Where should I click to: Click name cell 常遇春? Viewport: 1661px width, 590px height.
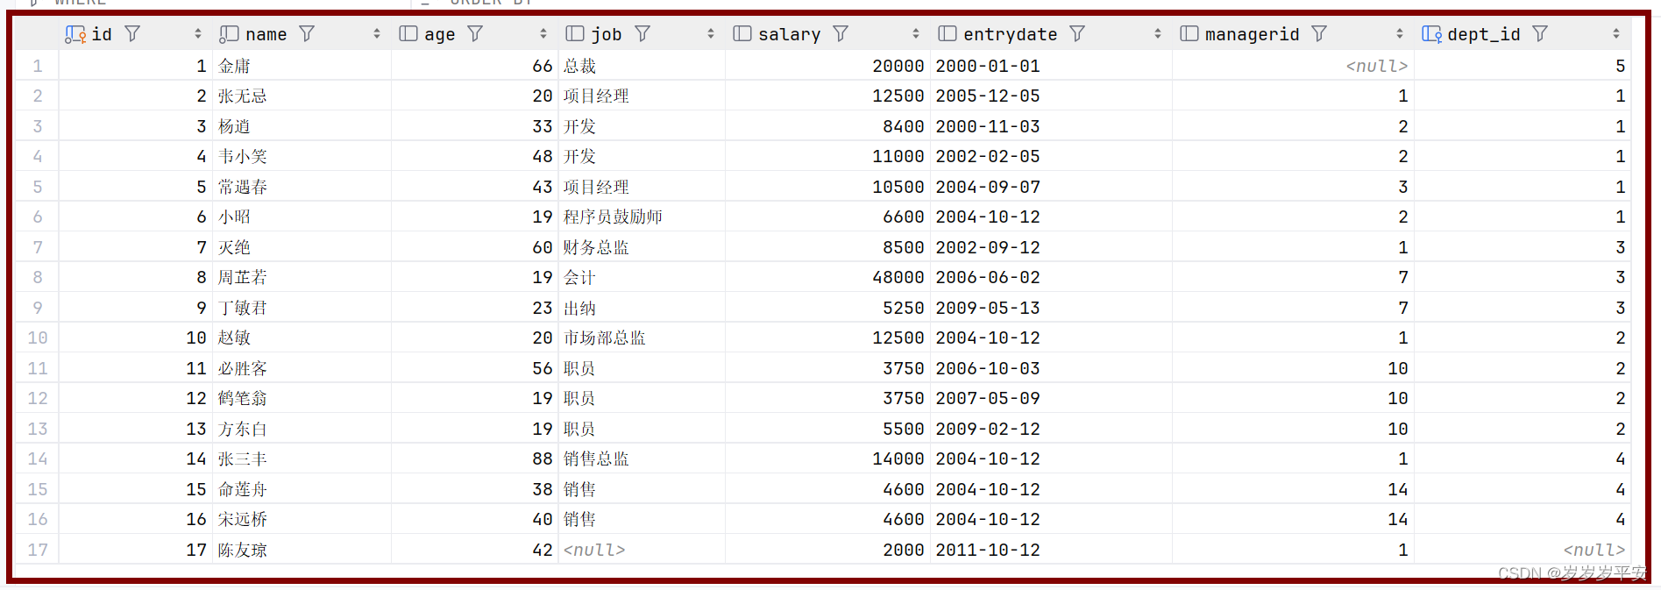243,187
